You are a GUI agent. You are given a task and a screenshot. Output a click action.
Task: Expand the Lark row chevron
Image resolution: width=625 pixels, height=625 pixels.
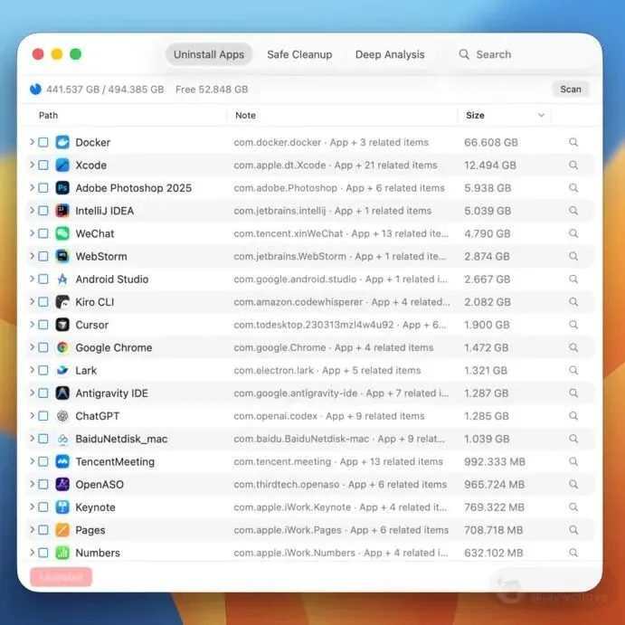(32, 370)
